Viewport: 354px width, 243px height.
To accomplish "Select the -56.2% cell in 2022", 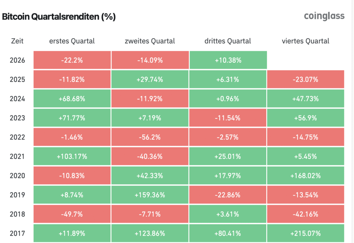I will point(150,137).
